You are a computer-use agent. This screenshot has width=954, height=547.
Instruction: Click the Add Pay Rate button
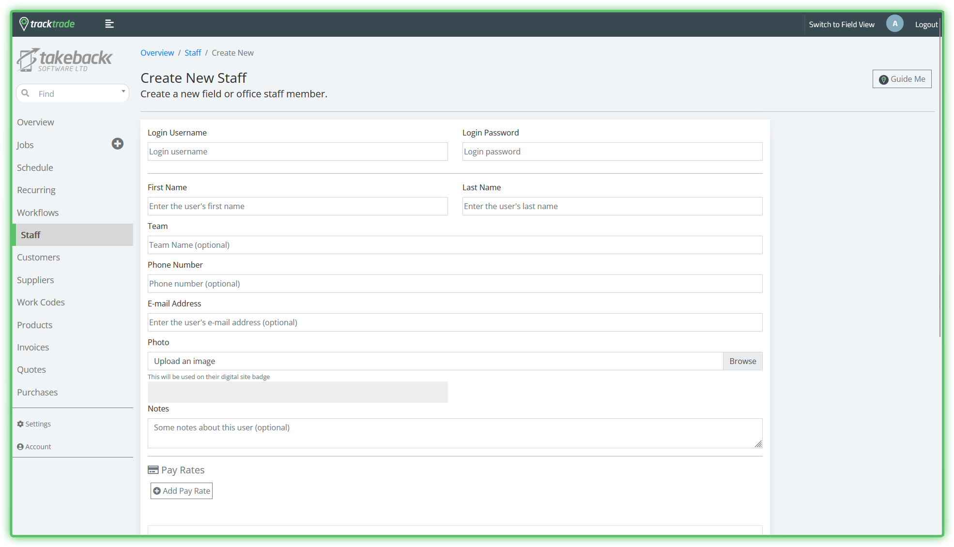pyautogui.click(x=182, y=491)
